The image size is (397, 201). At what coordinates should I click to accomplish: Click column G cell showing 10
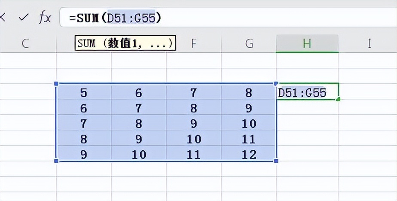[x=249, y=123]
